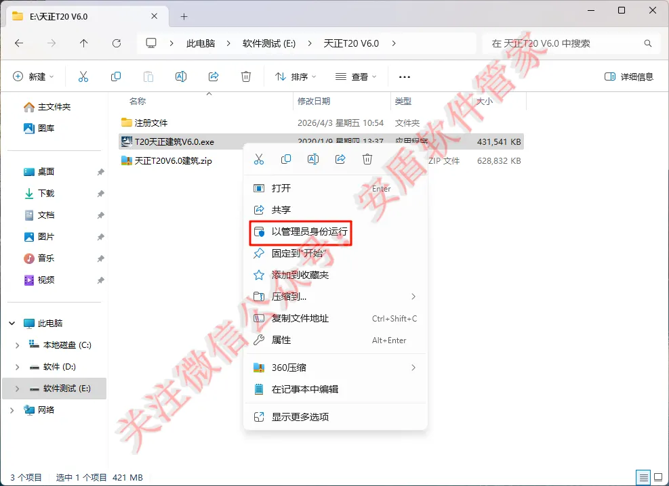Select 固定到"开始" in context menu
The height and width of the screenshot is (486, 669).
335,253
